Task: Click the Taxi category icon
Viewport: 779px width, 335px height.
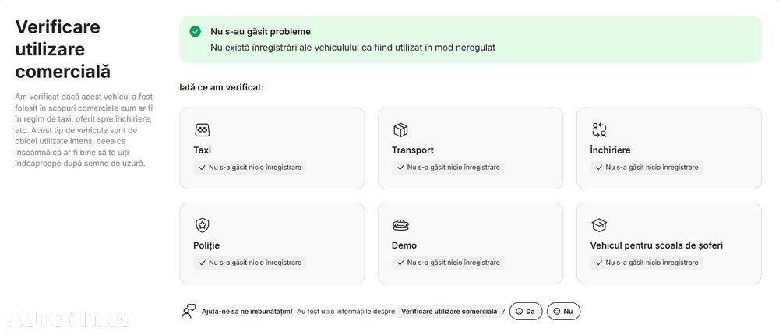Action: coord(202,130)
